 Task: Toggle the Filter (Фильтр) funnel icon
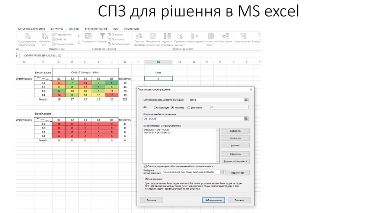(x=102, y=36)
